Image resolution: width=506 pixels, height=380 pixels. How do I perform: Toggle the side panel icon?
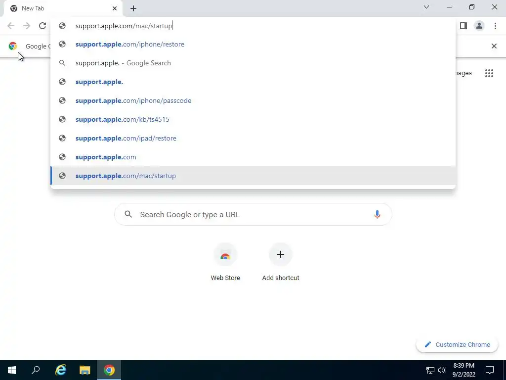click(464, 26)
